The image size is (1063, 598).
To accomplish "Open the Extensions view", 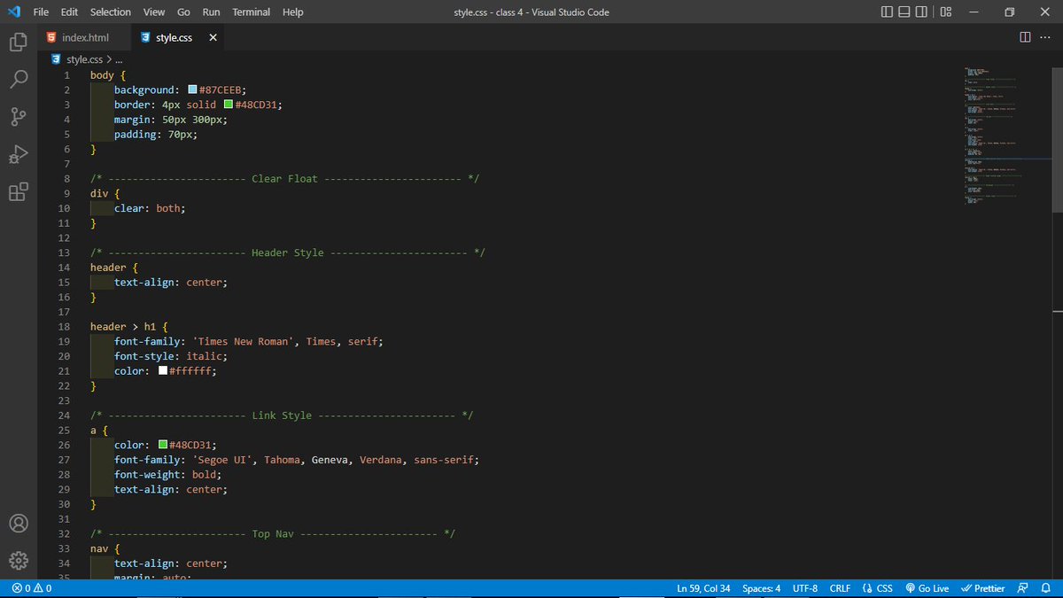I will pos(19,192).
